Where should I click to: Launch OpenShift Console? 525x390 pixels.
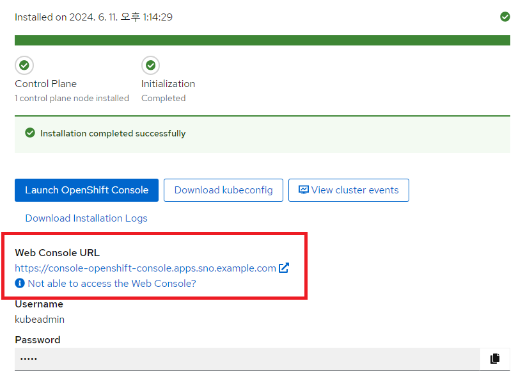[86, 190]
